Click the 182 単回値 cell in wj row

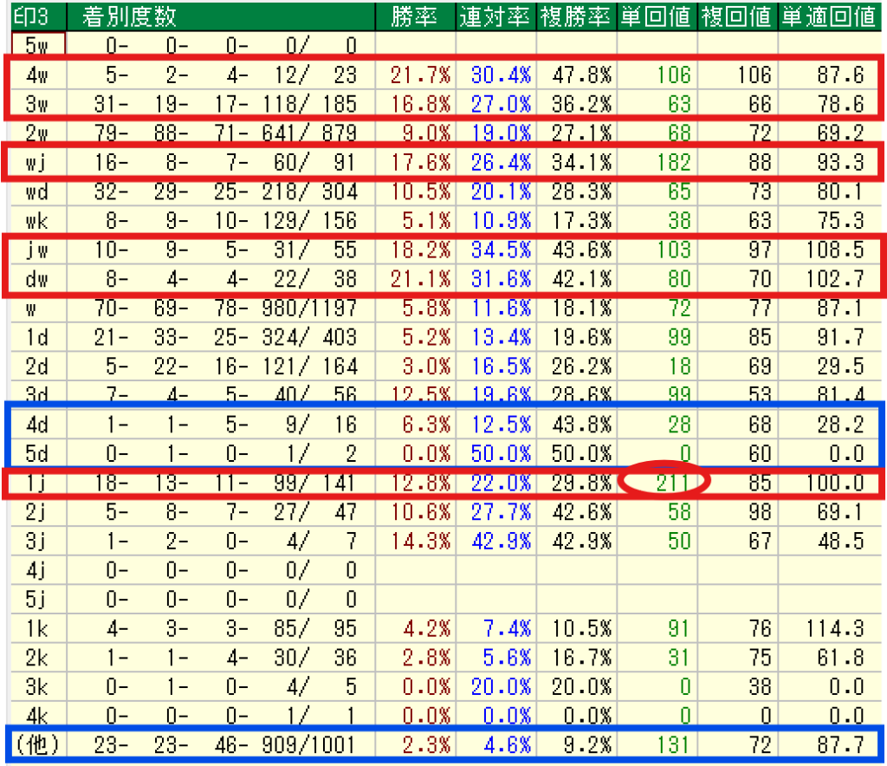(674, 162)
